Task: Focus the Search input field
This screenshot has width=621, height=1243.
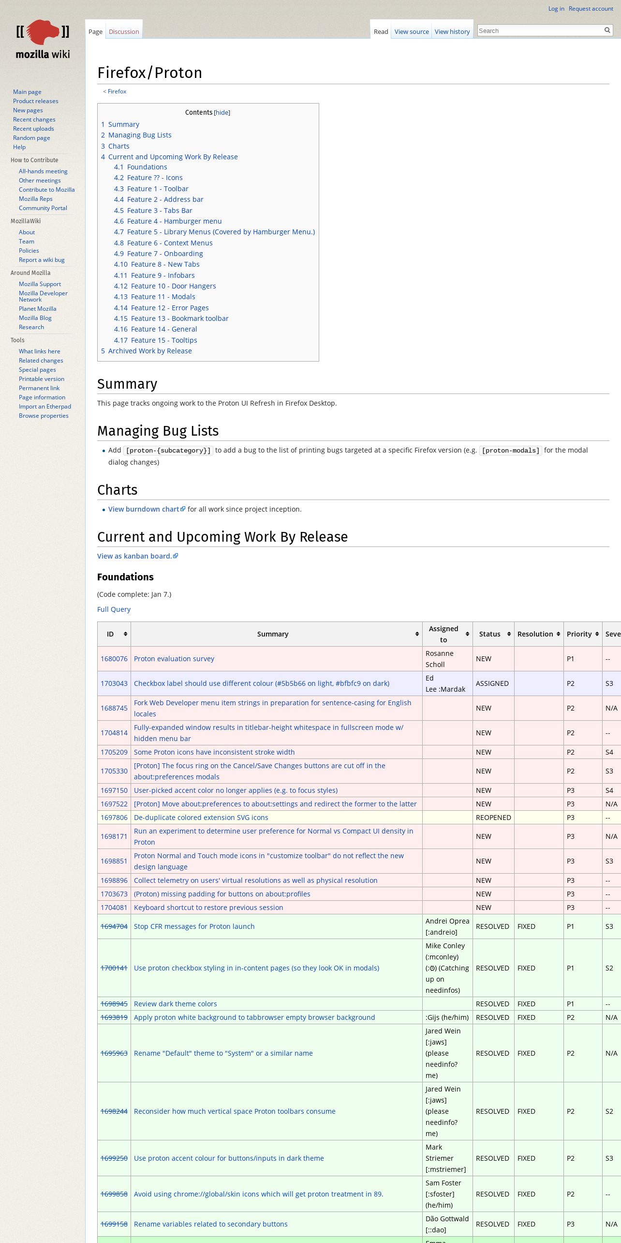Action: pos(540,30)
